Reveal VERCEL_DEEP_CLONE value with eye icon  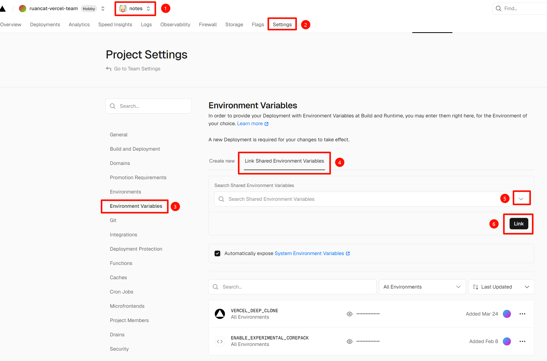click(x=350, y=314)
